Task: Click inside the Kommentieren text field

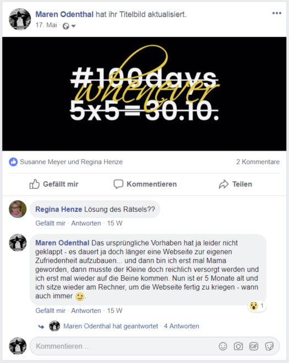Action: (125, 346)
